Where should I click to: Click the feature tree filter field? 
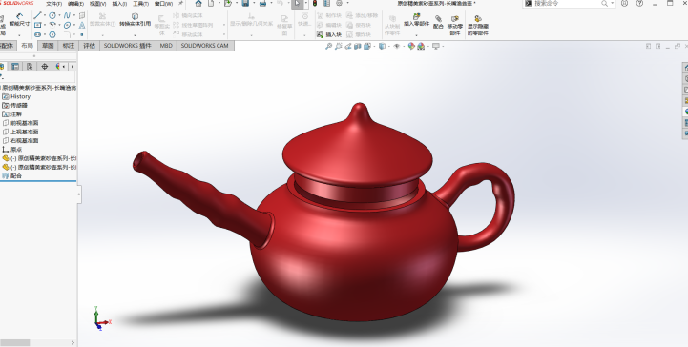38,77
